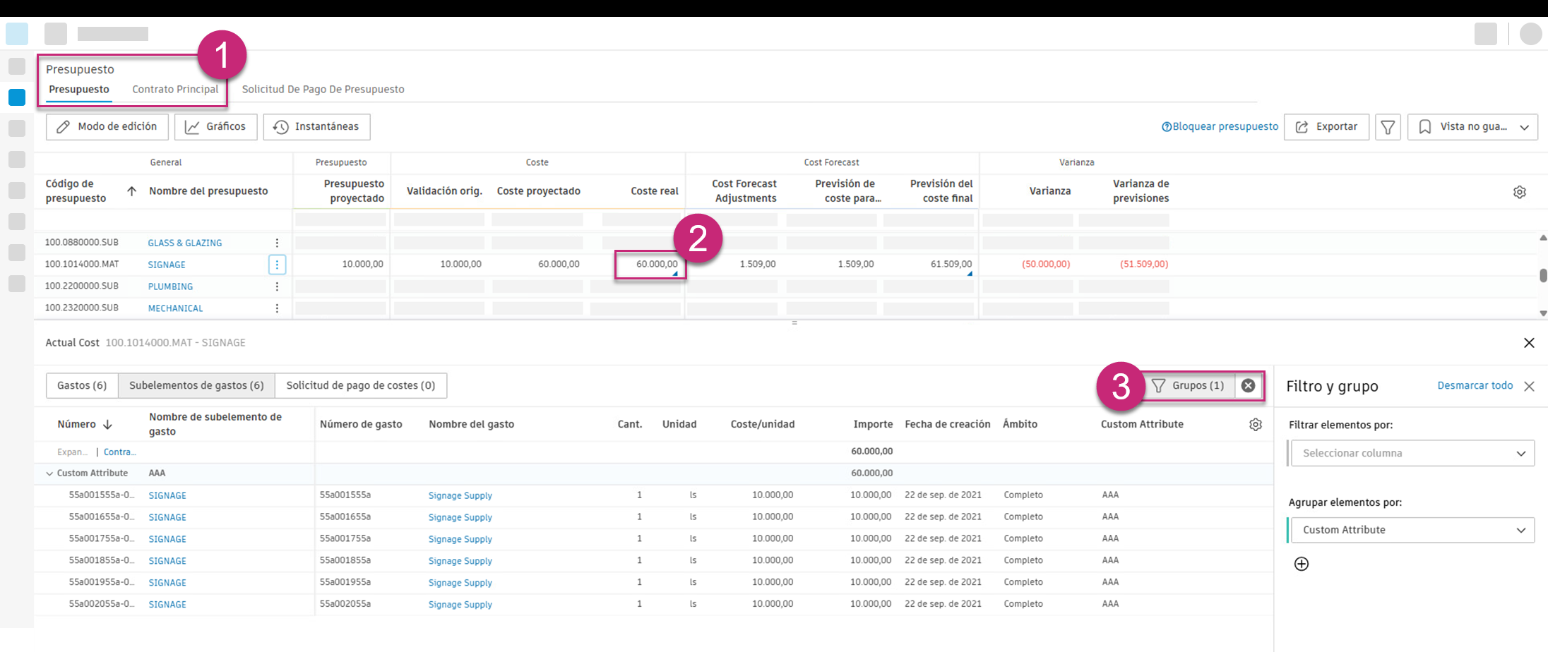
Task: Open row menu for PLUMBING
Action: pos(277,286)
